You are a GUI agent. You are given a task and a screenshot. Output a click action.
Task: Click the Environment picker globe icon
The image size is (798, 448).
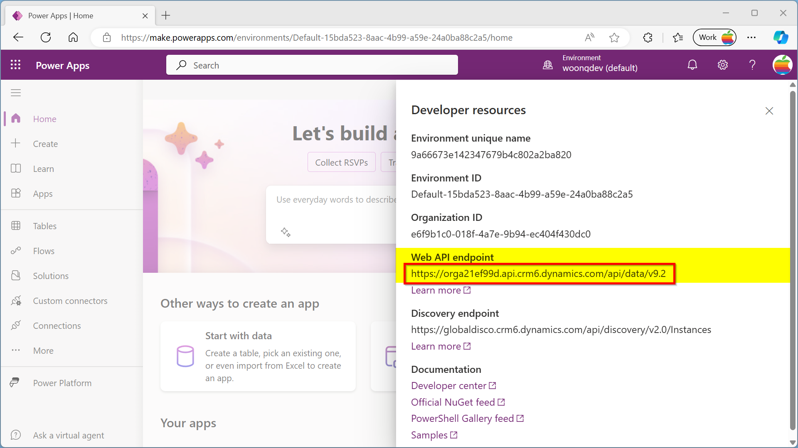coord(548,65)
